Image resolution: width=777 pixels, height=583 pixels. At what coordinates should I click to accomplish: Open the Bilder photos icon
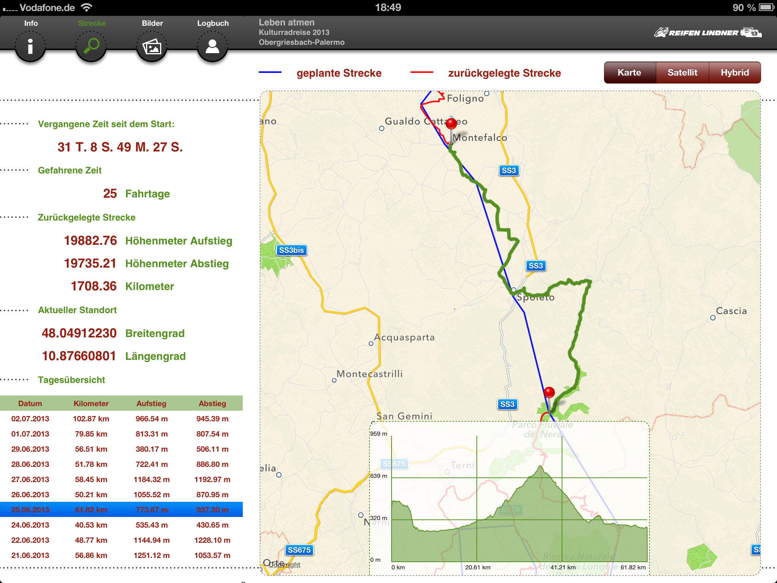click(x=152, y=46)
